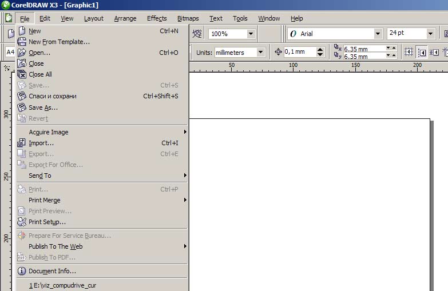The image size is (448, 291).
Task: Open the Effects menu
Action: (x=157, y=18)
